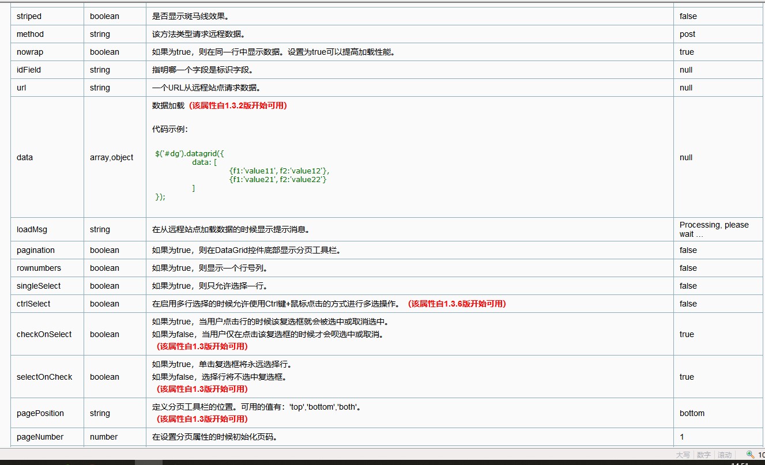Select the striped property cell
This screenshot has height=465, width=765.
tap(28, 16)
